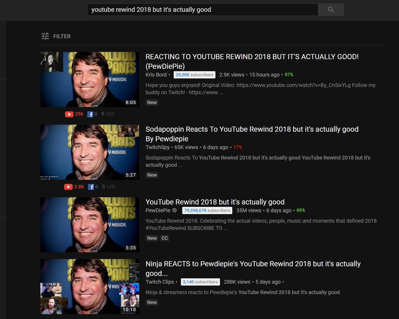This screenshot has width=399, height=319.
Task: Visit the Kris Bord channel
Action: 156,75
